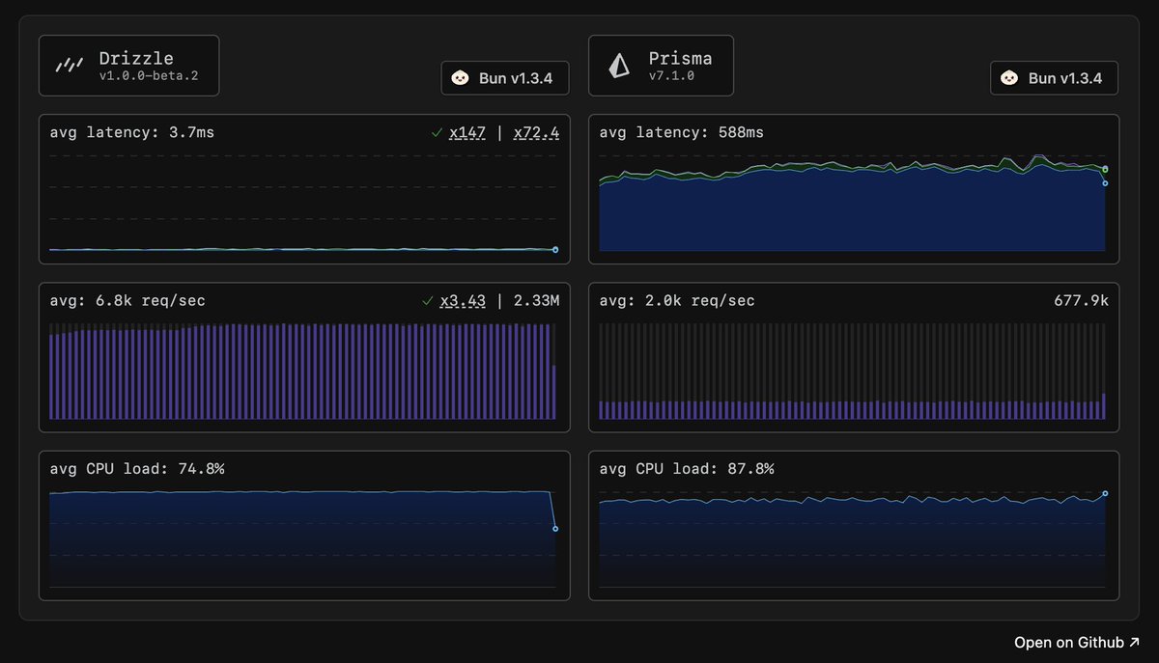Click 'avg latency: 588ms' label
Viewport: 1159px width, 663px height.
click(682, 133)
